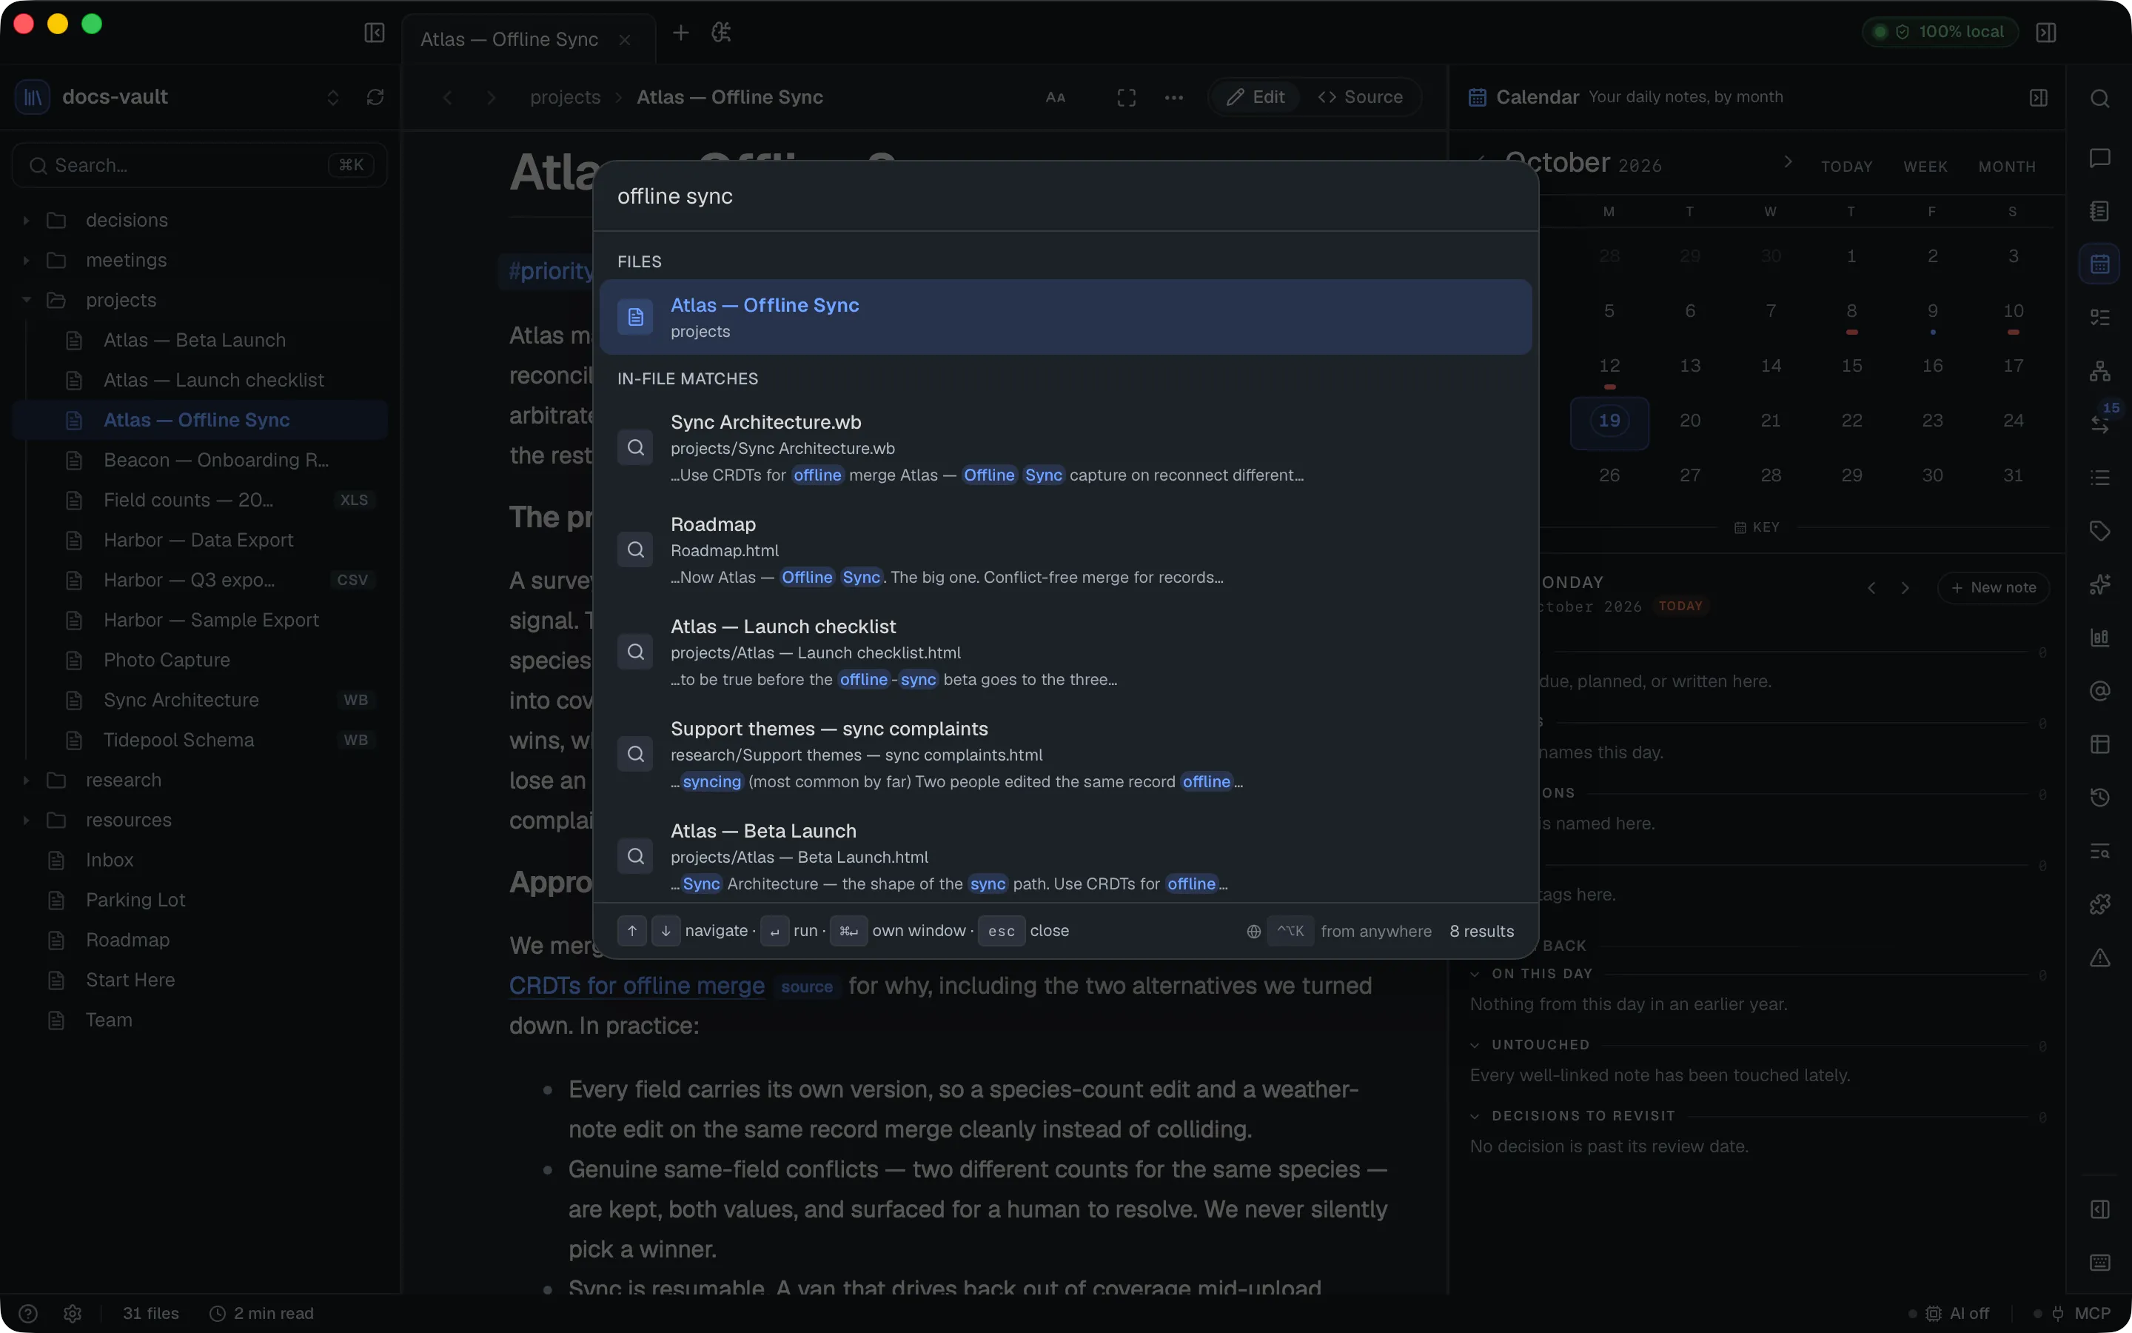Open tags icon in right rail
The height and width of the screenshot is (1333, 2132).
coord(2099,531)
